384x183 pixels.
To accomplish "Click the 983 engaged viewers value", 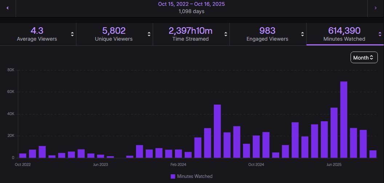I will (267, 31).
